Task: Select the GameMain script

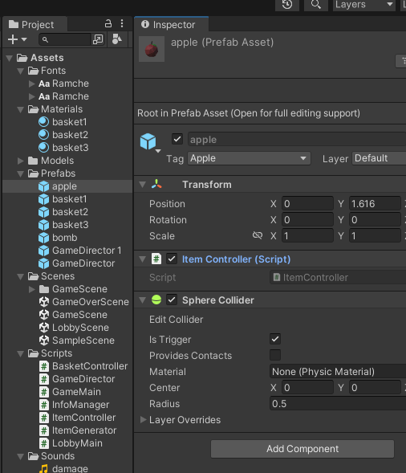Action: pyautogui.click(x=71, y=392)
